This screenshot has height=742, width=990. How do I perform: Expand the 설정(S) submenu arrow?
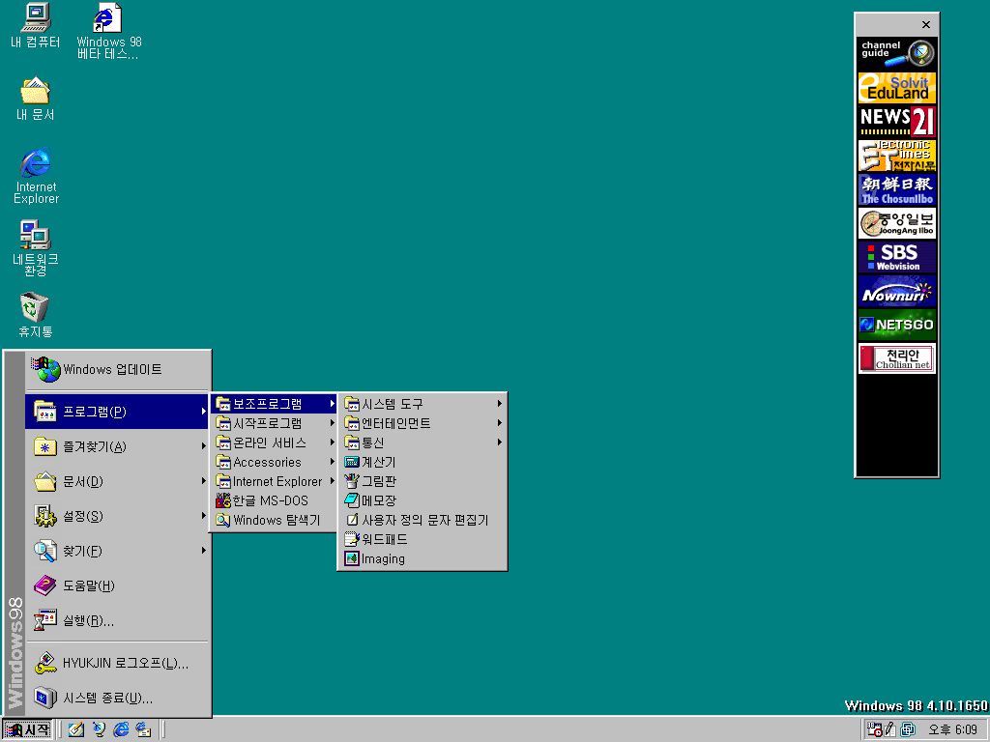[203, 516]
